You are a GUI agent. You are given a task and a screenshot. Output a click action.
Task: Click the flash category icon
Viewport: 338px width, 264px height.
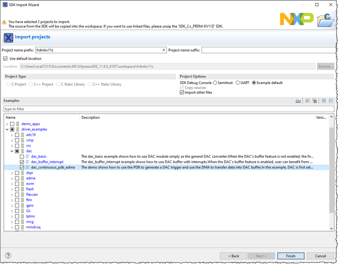click(x=22, y=189)
